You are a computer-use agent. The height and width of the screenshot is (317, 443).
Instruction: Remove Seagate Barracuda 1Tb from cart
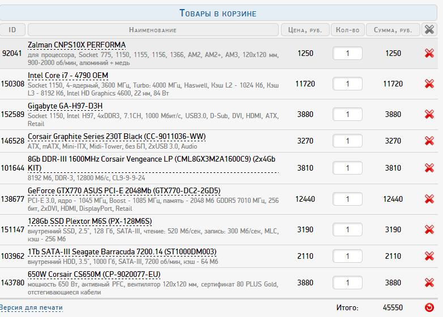pyautogui.click(x=429, y=256)
